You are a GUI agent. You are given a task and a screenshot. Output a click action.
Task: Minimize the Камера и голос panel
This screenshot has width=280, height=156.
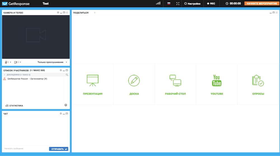coord(61,13)
